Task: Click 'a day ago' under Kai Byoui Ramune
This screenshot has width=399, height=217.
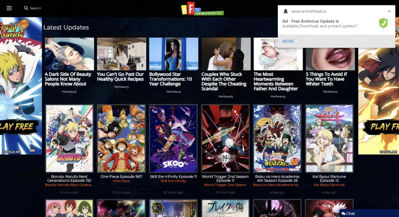Action: click(x=329, y=192)
